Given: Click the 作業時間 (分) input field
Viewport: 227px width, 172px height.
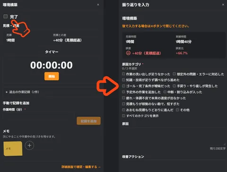Looking at the screenshot, I should (x=38, y=116).
